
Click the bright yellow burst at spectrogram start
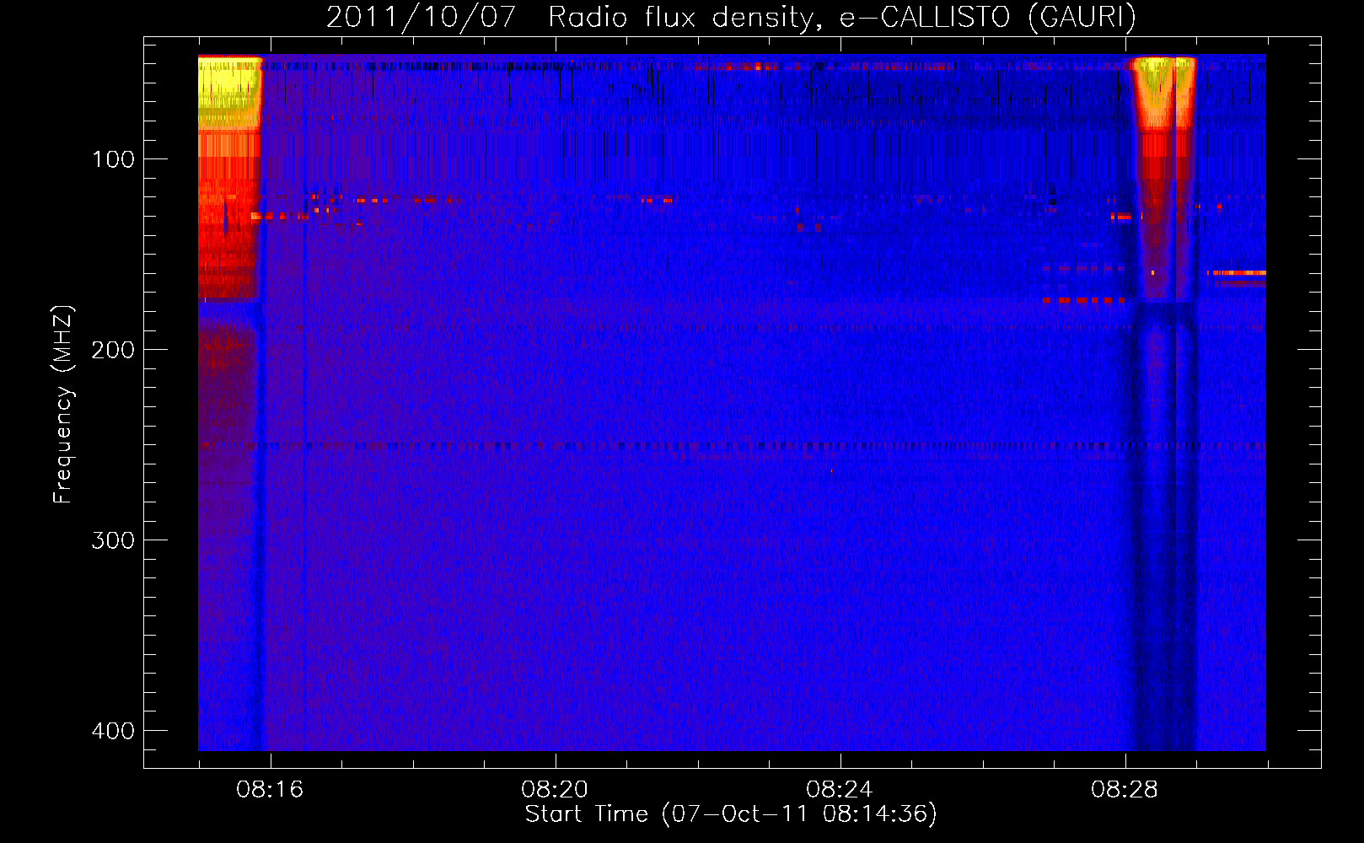click(228, 91)
